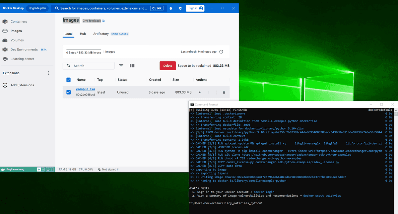Click the engine start play button
This screenshot has width=398, height=214.
[x=39, y=169]
